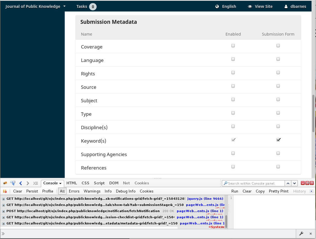Screen dimensions: 316x239
Task: Click the Firebug back arrow icon
Action: coord(20,183)
